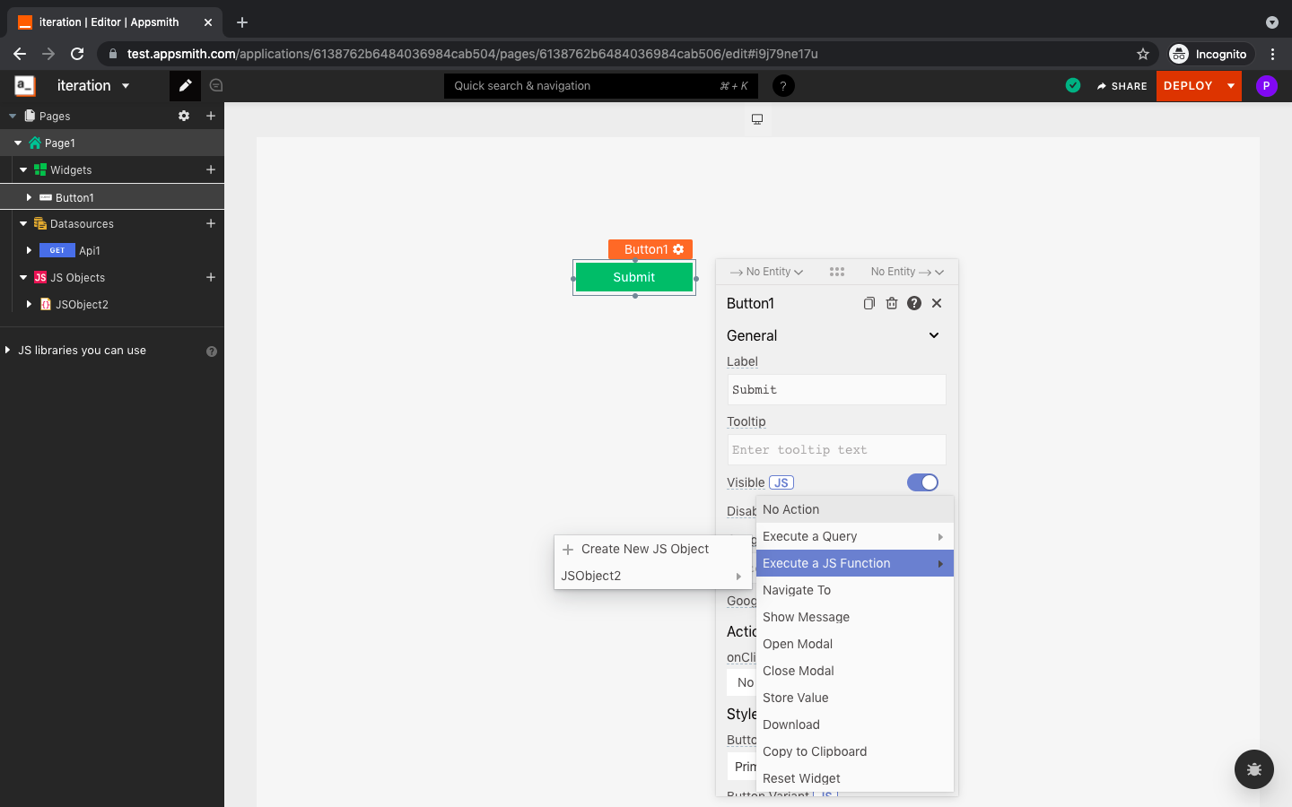
Task: Open the help question mark in header
Action: pos(783,86)
